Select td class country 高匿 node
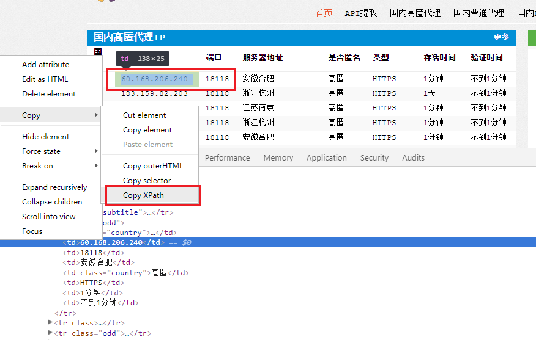Viewport: 536px width, 340px height. click(x=126, y=273)
